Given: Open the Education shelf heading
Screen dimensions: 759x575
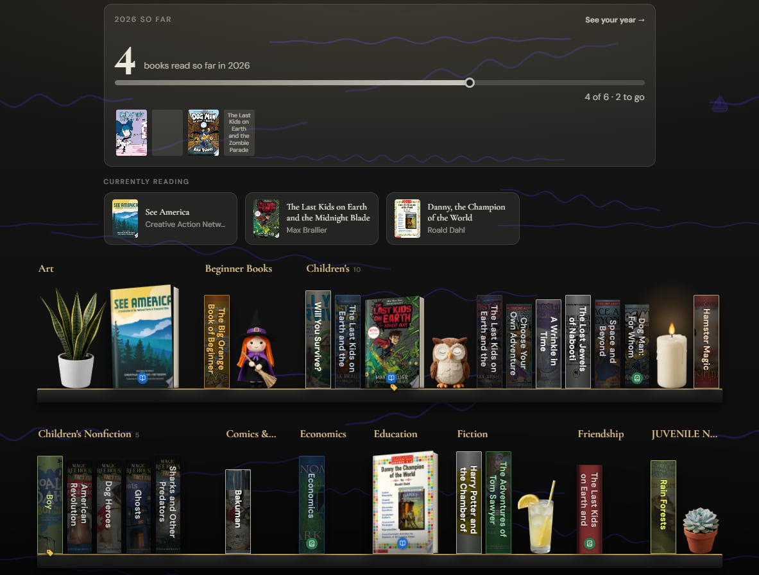Looking at the screenshot, I should (x=395, y=434).
